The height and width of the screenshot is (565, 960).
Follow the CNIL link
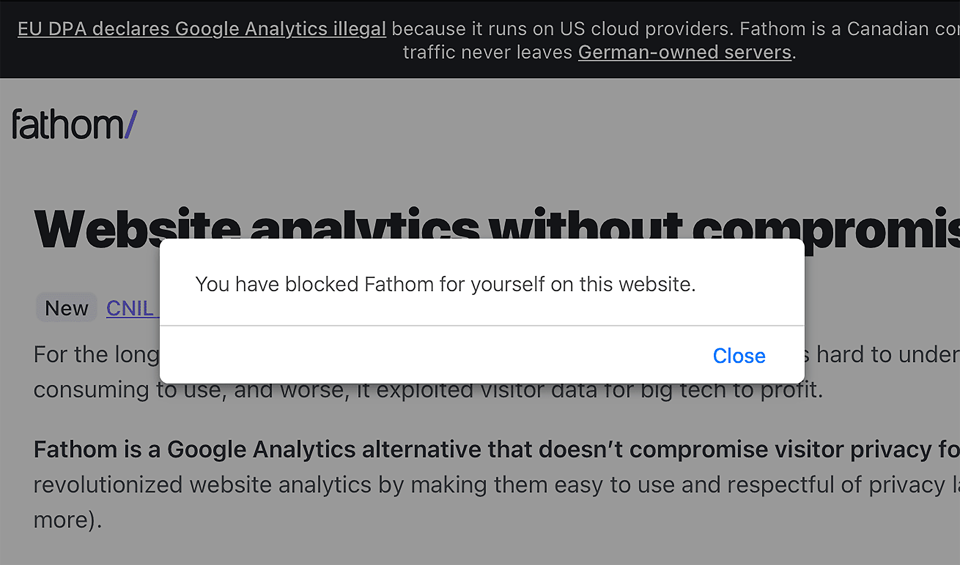click(129, 307)
